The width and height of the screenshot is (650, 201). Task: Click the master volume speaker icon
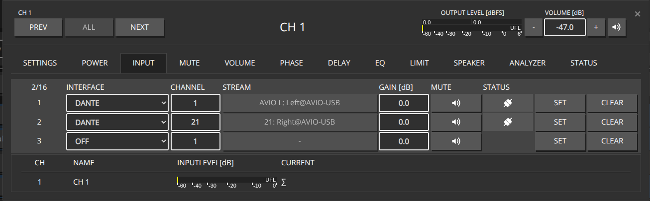pos(616,27)
